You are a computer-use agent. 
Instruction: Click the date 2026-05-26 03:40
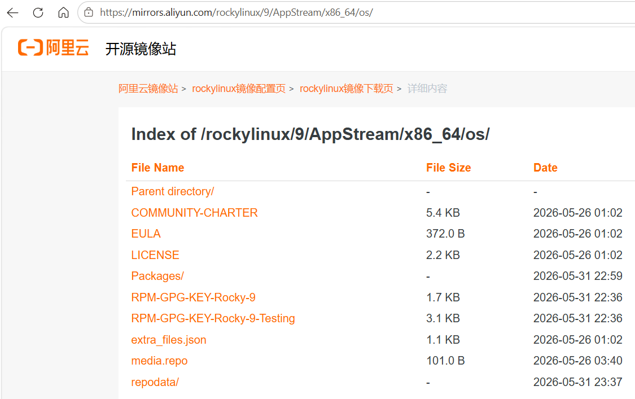coord(578,361)
